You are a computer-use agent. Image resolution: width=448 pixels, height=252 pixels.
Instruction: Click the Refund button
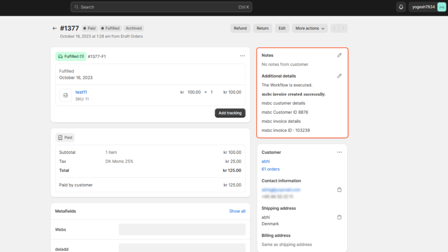[240, 28]
